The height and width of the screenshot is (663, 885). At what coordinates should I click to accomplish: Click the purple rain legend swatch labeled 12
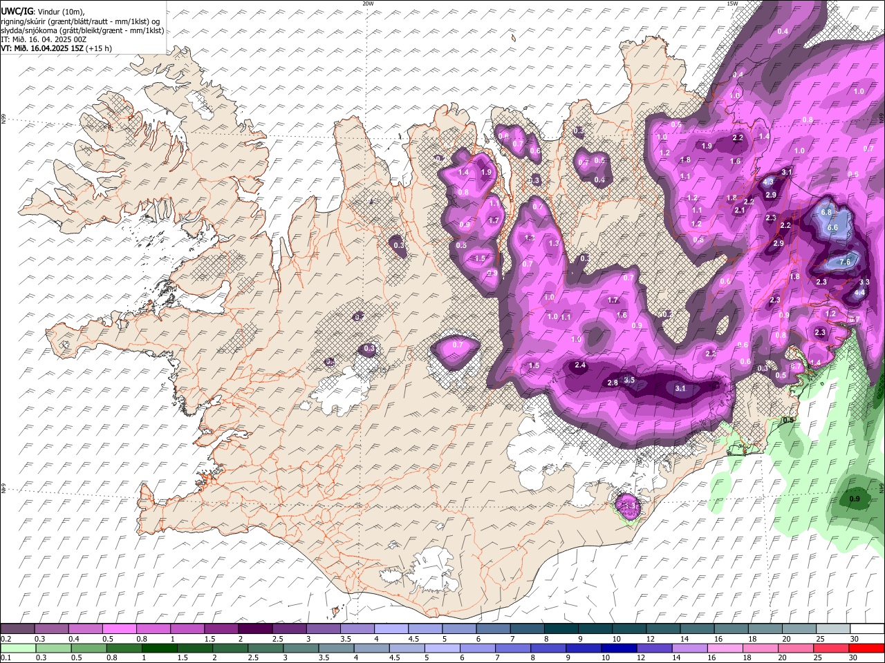point(654,648)
